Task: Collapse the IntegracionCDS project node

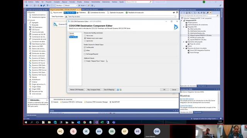Action: pyautogui.click(x=182, y=20)
